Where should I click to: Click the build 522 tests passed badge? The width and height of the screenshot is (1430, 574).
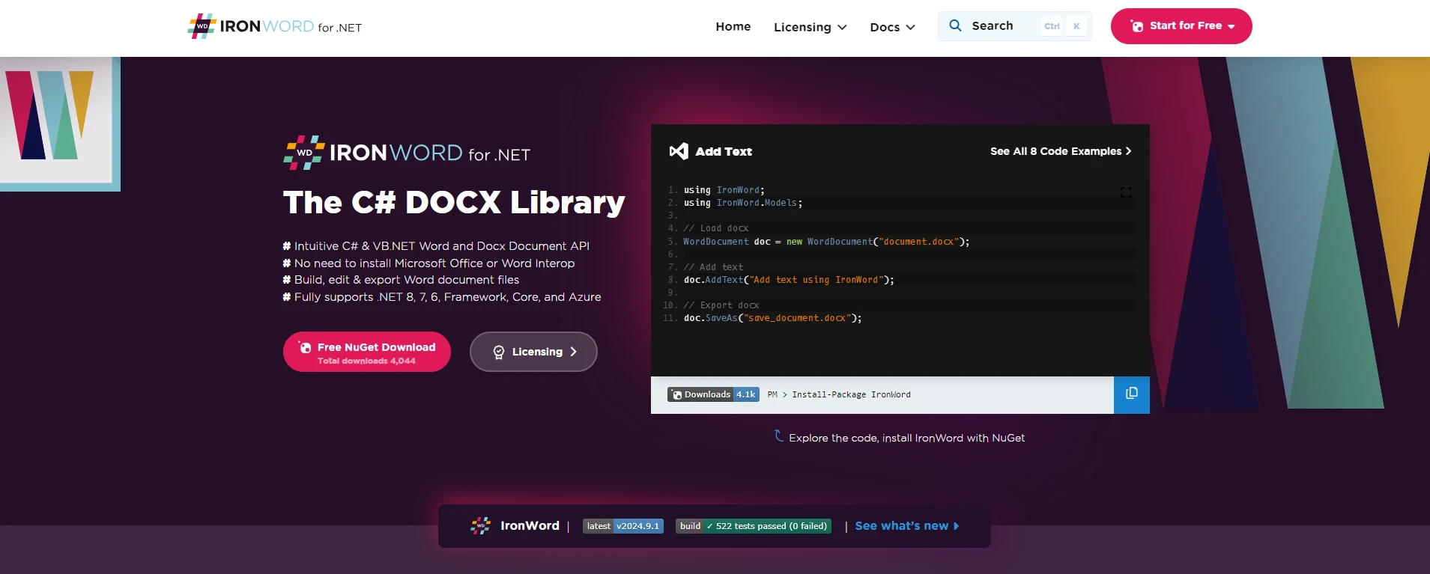[x=753, y=526]
